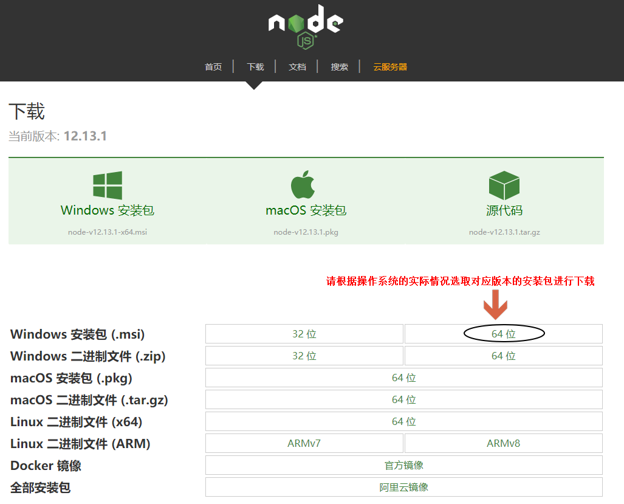The height and width of the screenshot is (504, 624).
Task: Select the 云服务器 menu item
Action: click(x=389, y=67)
